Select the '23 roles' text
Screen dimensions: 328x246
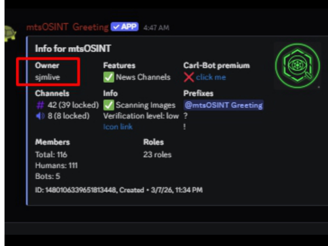click(157, 154)
